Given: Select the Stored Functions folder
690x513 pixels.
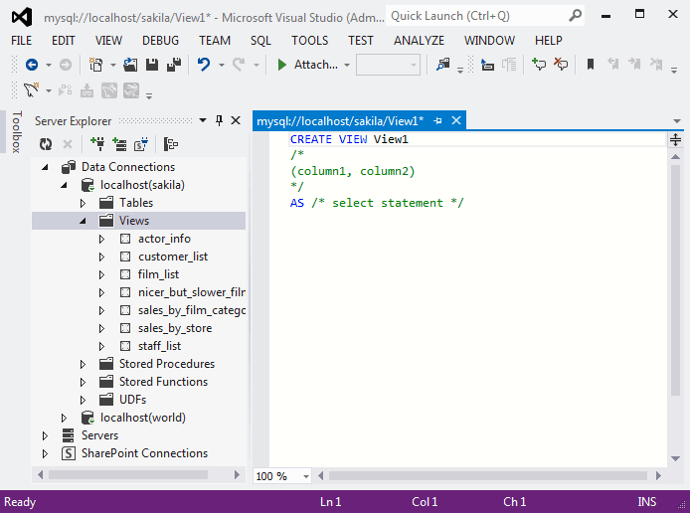Looking at the screenshot, I should click(163, 382).
